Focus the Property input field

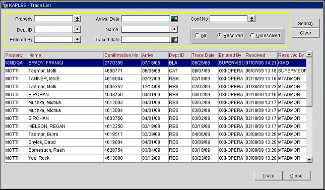pyautogui.click(x=53, y=19)
